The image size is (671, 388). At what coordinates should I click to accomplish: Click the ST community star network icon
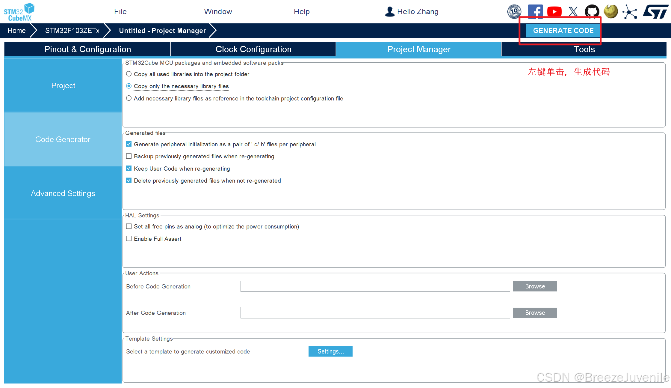click(630, 12)
